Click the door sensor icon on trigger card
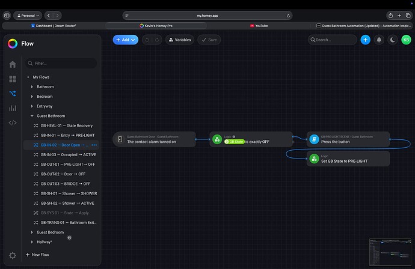This screenshot has height=269, width=415. [x=120, y=139]
